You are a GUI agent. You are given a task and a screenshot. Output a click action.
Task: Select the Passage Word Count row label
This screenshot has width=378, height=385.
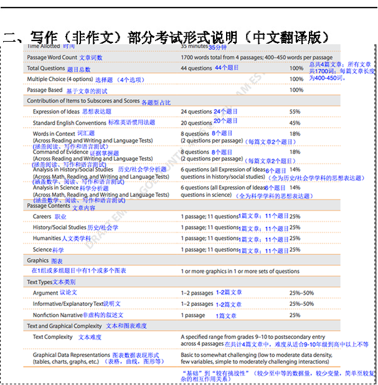coord(52,57)
